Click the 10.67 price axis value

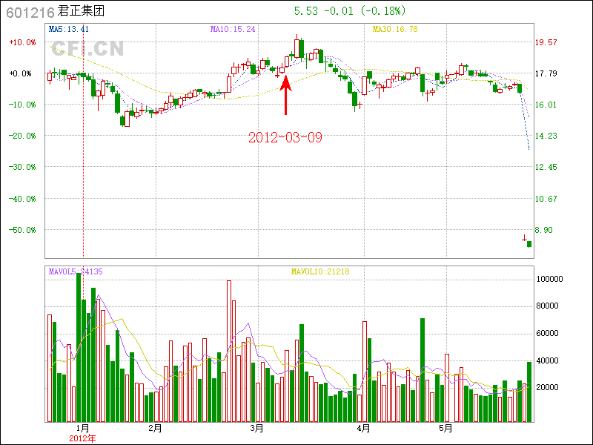point(546,199)
